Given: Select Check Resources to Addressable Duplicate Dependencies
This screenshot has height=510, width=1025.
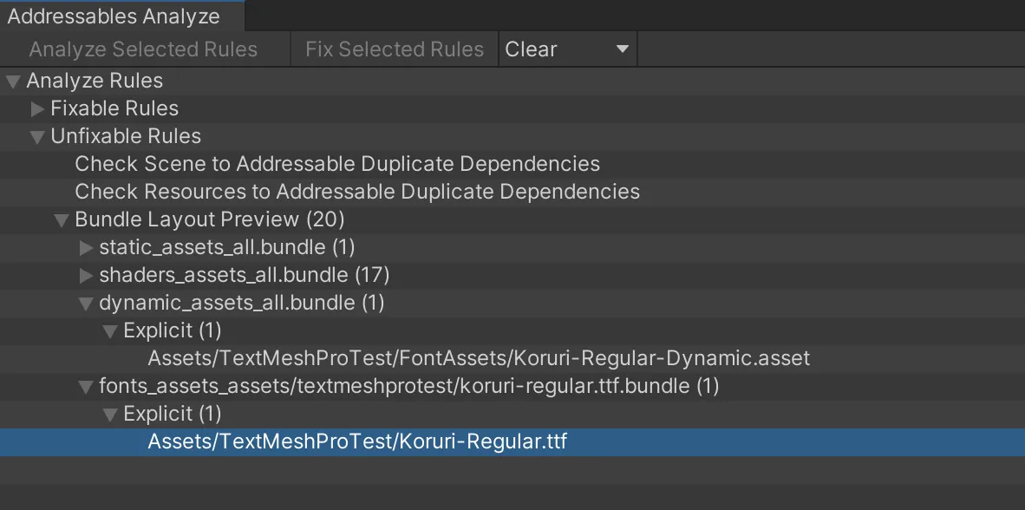Looking at the screenshot, I should (356, 191).
